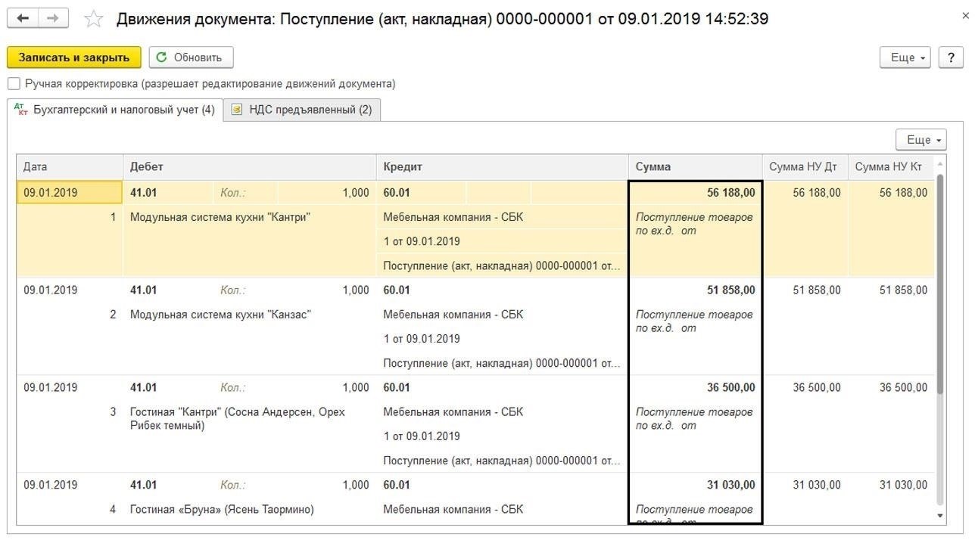Click the vertical scrollbar of the table
This screenshot has width=978, height=540.
pos(941,284)
